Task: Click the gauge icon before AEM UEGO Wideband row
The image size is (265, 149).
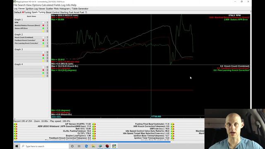Action: pyautogui.click(x=15, y=126)
